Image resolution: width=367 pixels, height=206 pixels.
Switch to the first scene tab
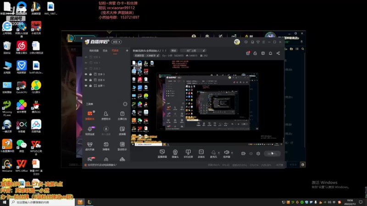click(94, 51)
